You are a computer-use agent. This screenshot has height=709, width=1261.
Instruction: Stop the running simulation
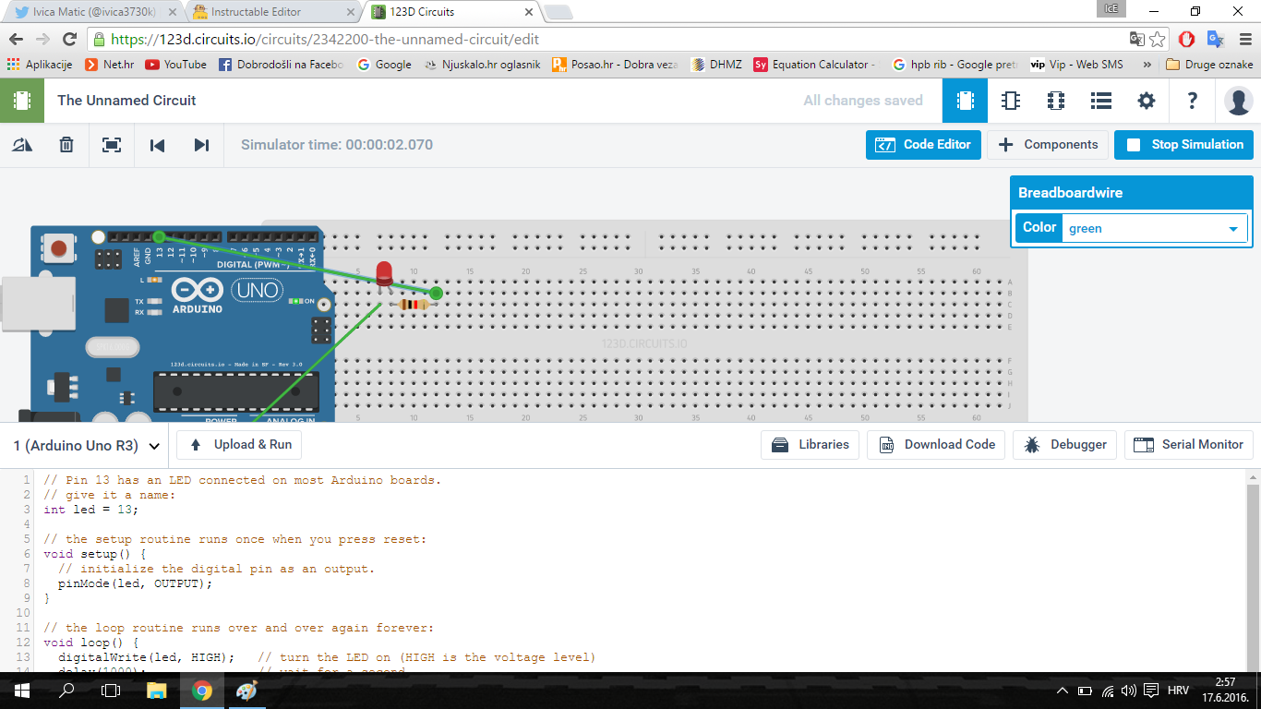click(x=1183, y=144)
